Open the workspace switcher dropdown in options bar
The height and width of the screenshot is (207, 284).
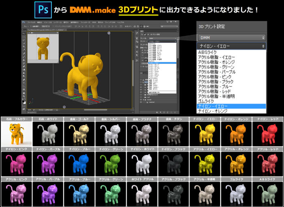170,26
